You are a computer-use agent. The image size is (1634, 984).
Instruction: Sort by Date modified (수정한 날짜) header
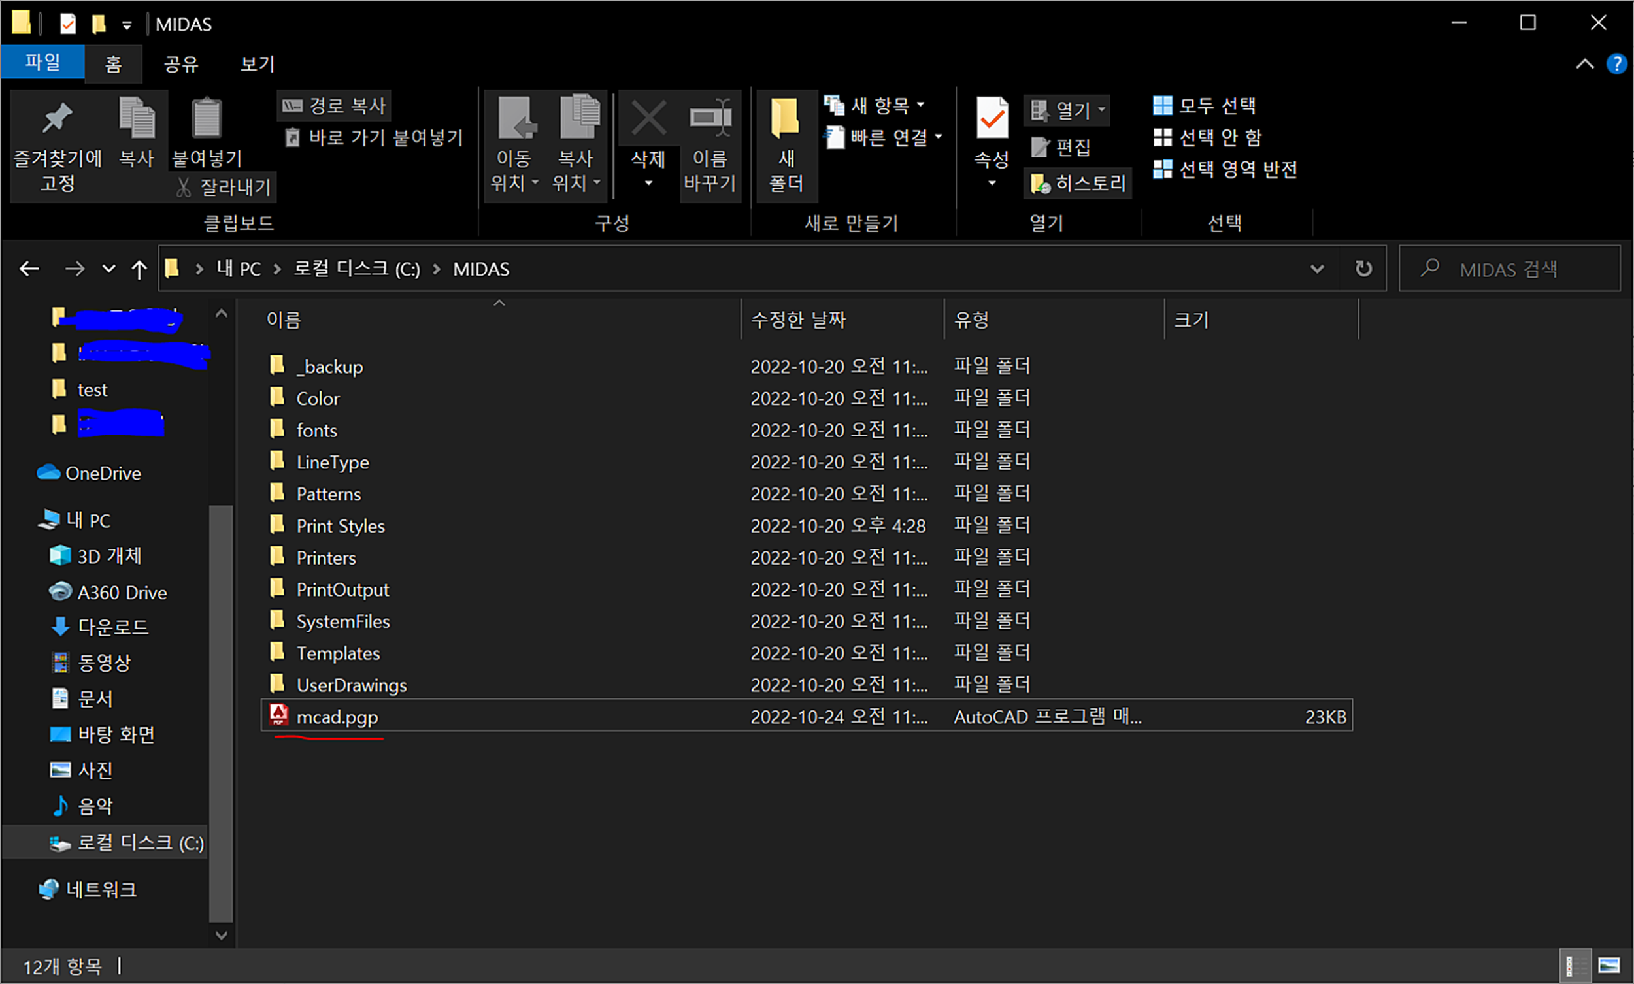tap(842, 320)
